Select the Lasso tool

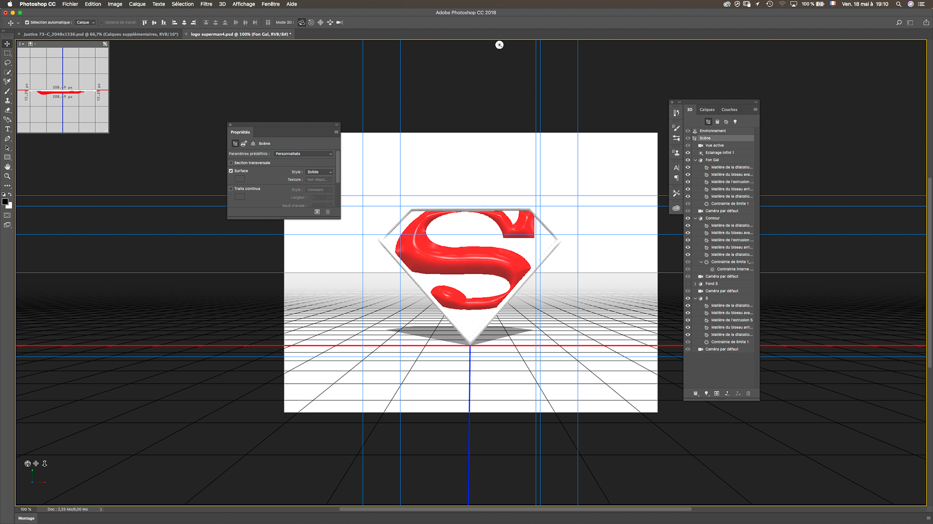pyautogui.click(x=7, y=63)
